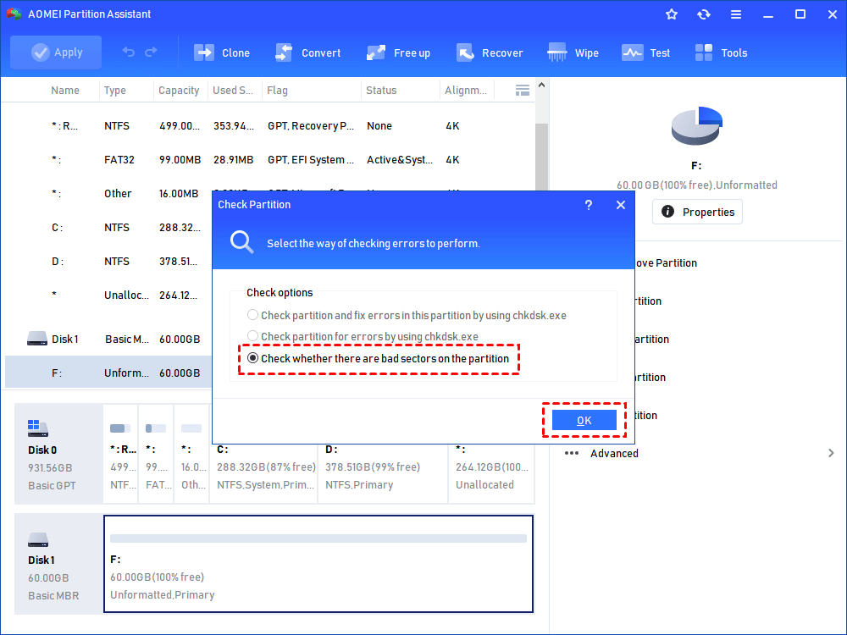Open the Free up menu
The height and width of the screenshot is (635, 847).
tap(398, 52)
